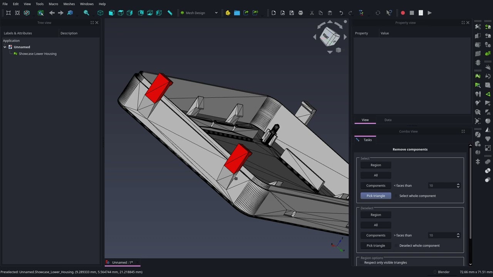The height and width of the screenshot is (277, 493).
Task: Click the Go to Linked Object icon
Action: 70,13
